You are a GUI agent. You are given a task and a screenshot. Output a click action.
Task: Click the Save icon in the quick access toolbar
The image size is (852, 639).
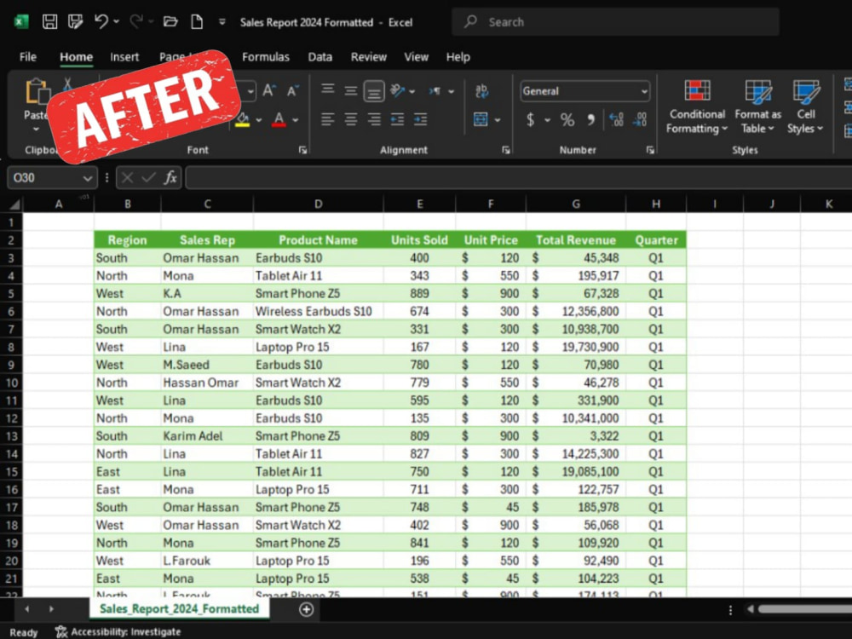[x=49, y=22]
